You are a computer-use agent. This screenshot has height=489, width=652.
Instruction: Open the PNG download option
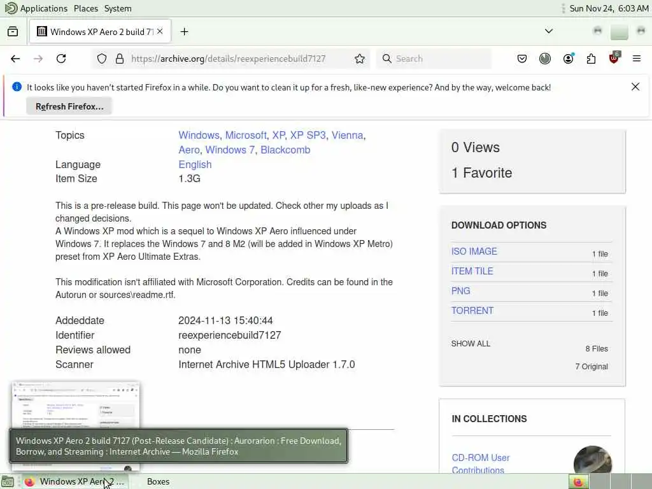pos(461,290)
